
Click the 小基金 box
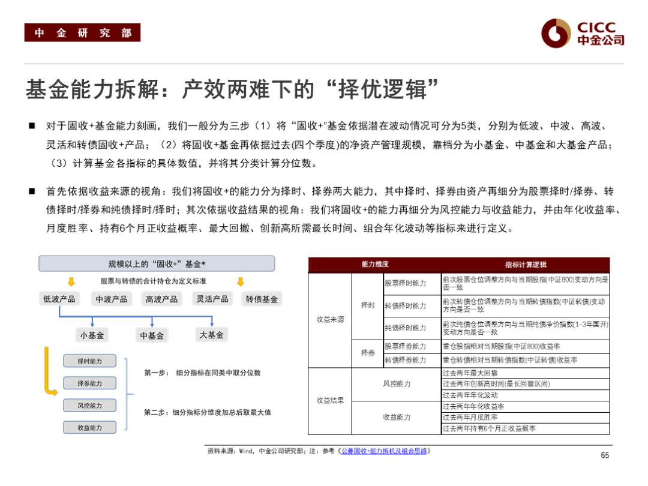pos(92,335)
